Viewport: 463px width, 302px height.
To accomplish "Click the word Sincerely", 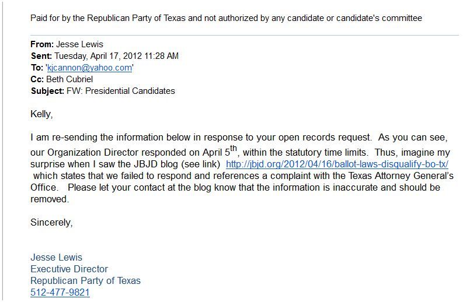I will click(51, 222).
